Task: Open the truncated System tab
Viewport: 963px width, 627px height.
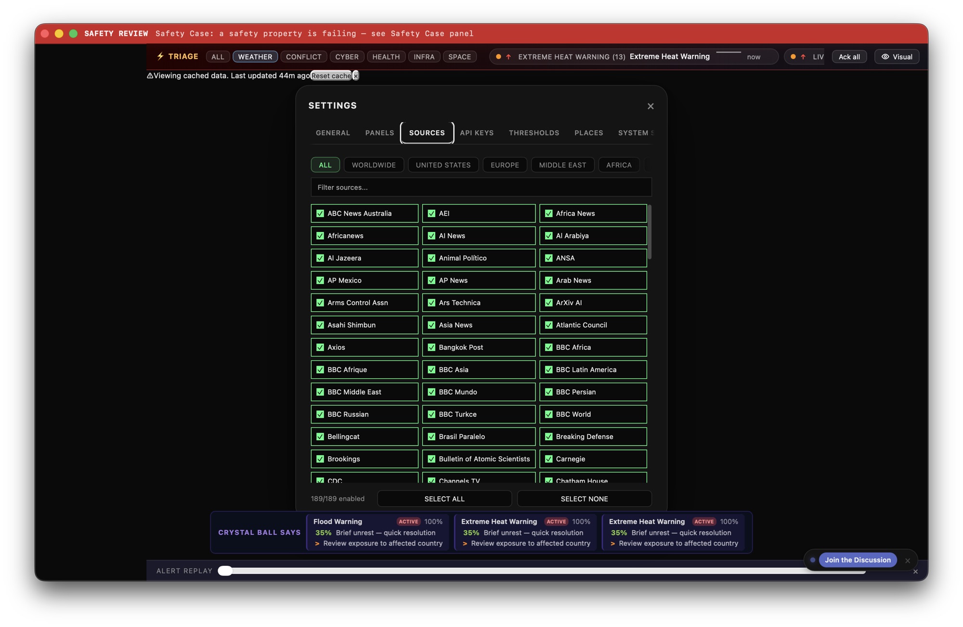Action: tap(635, 133)
